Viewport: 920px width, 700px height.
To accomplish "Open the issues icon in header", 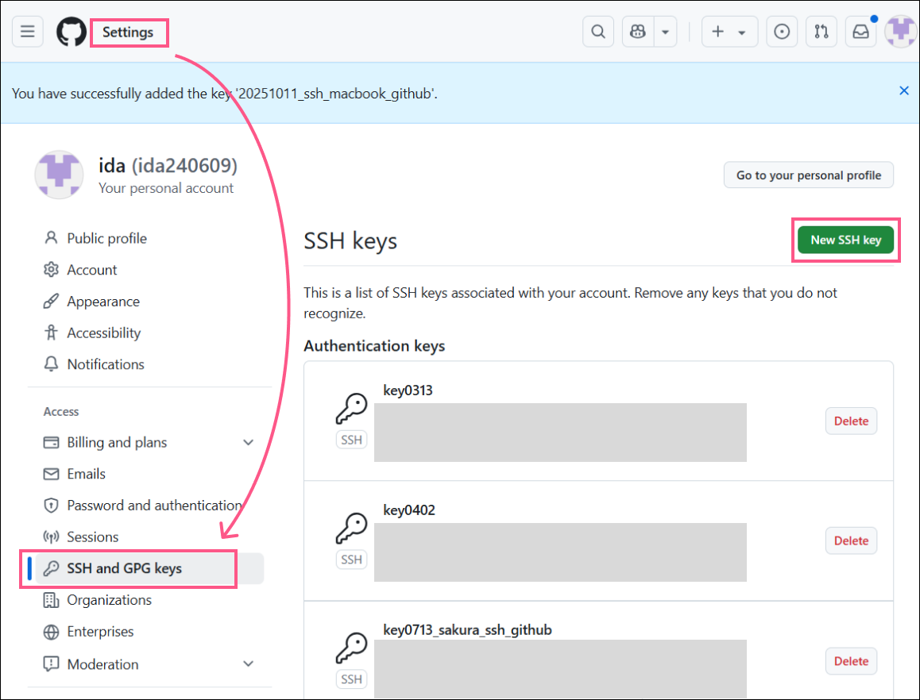I will pos(782,31).
